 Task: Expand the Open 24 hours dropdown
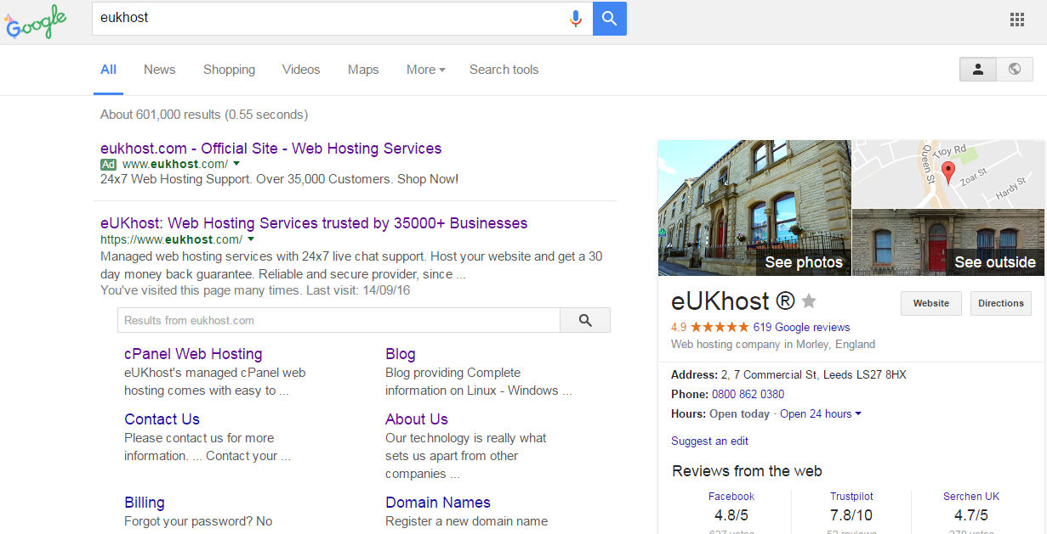820,413
